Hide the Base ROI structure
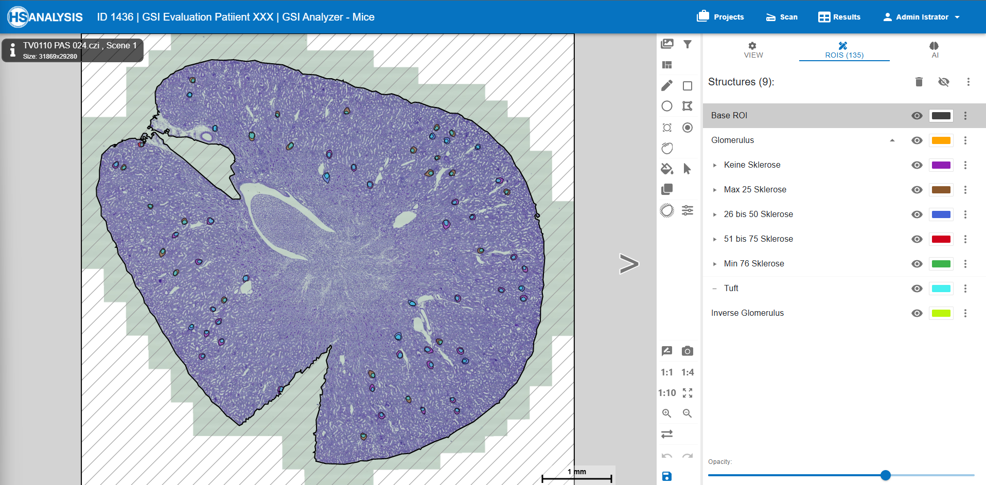 917,116
